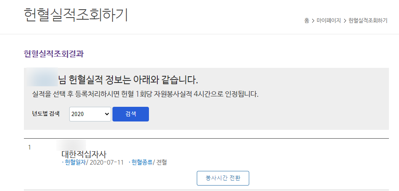Click the 봉사시간 전환 button
Image resolution: width=399 pixels, height=191 pixels.
click(223, 178)
